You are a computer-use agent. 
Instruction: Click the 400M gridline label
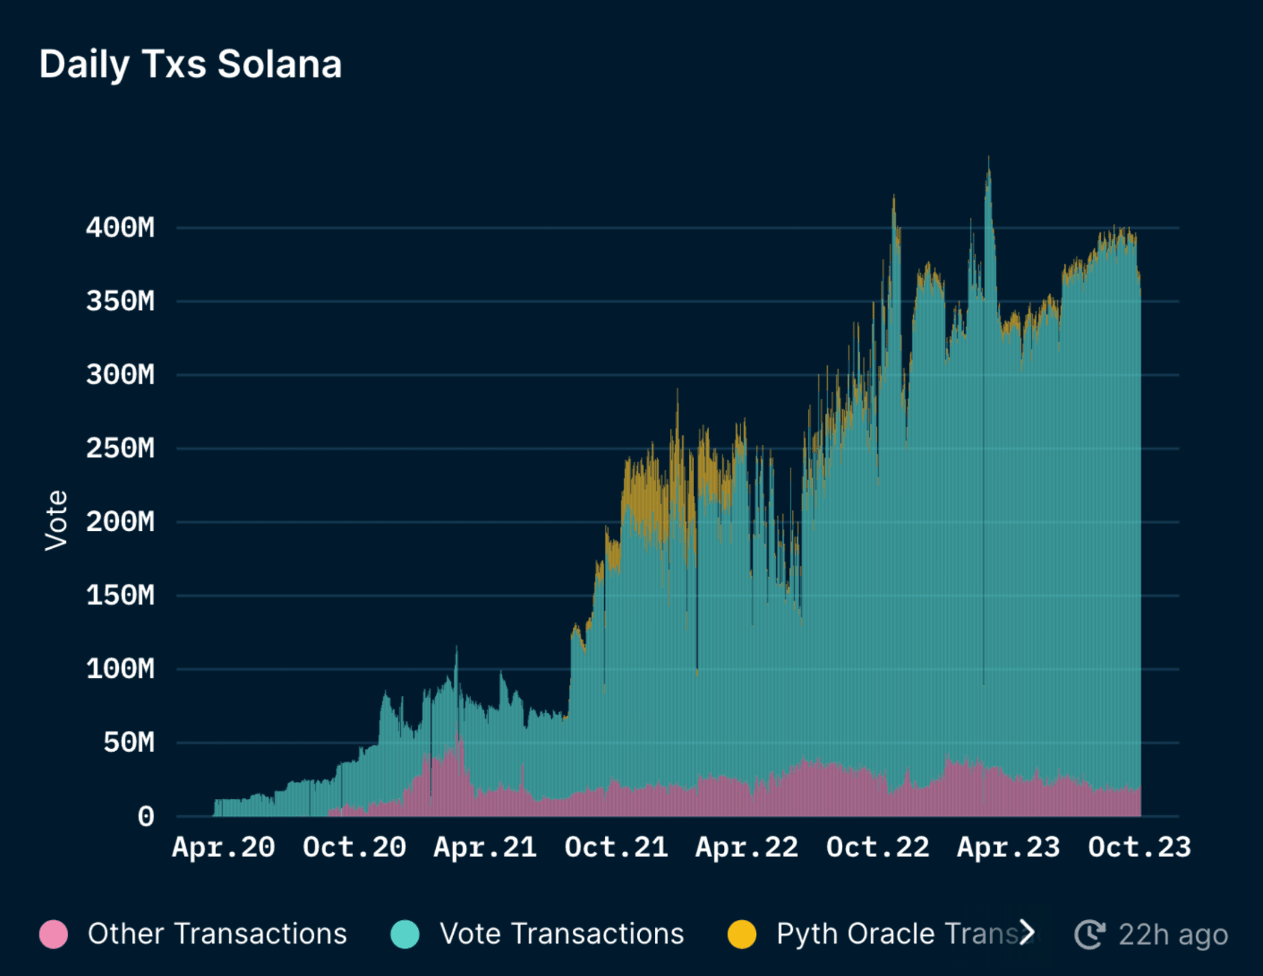pyautogui.click(x=118, y=228)
